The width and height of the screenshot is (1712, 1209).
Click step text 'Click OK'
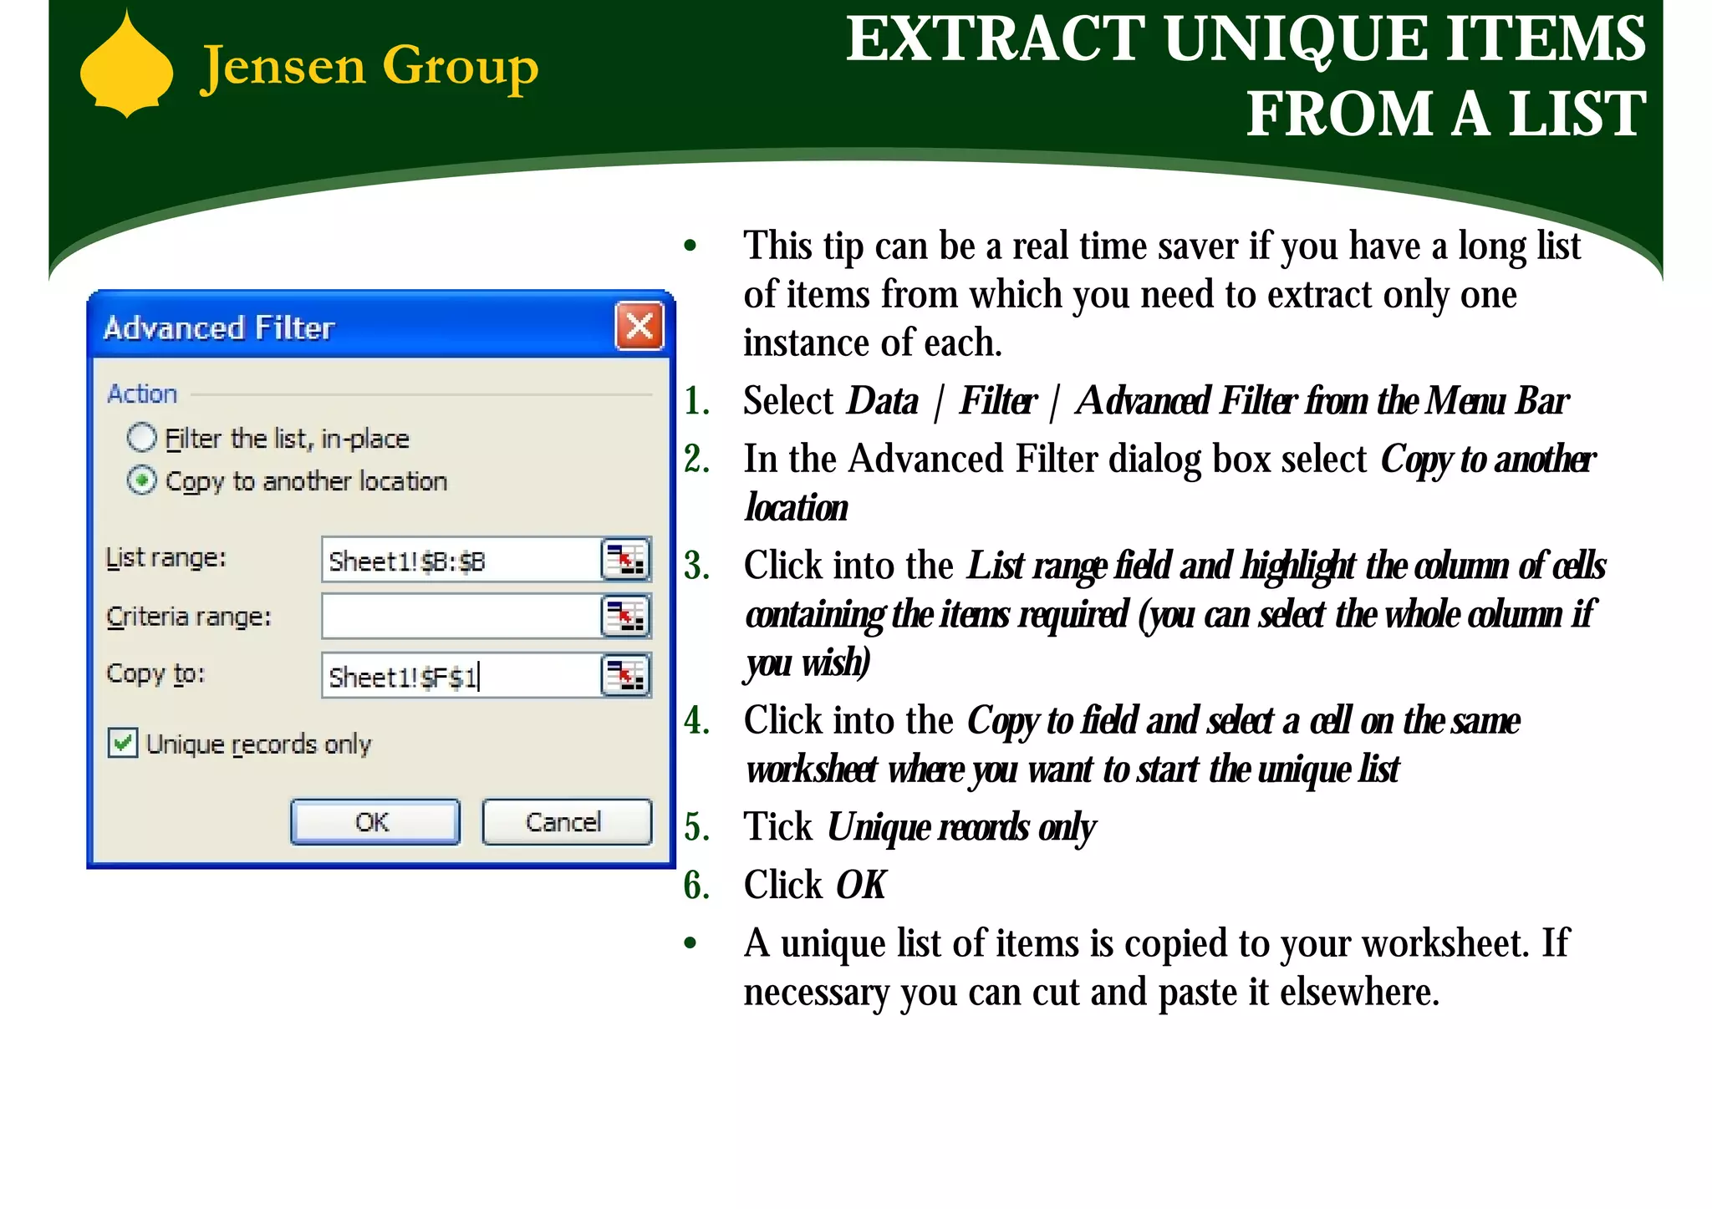(x=815, y=885)
